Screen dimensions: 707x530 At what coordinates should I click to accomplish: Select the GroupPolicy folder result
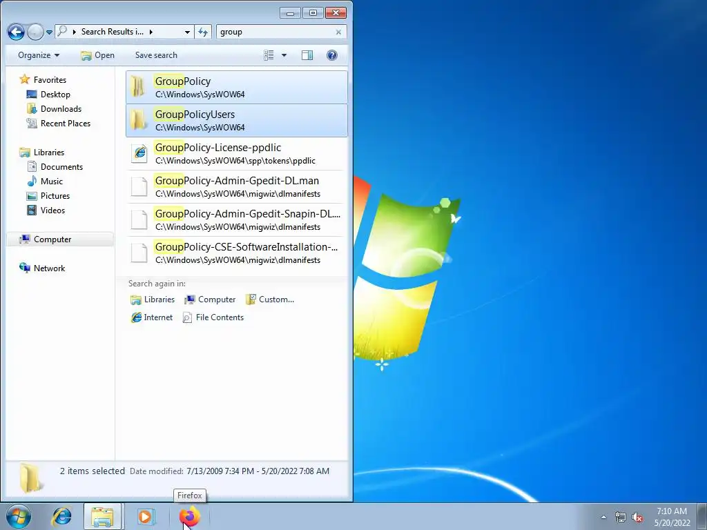(237, 87)
